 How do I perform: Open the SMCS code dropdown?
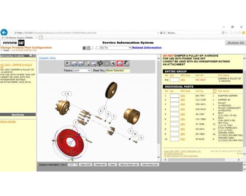(73, 165)
